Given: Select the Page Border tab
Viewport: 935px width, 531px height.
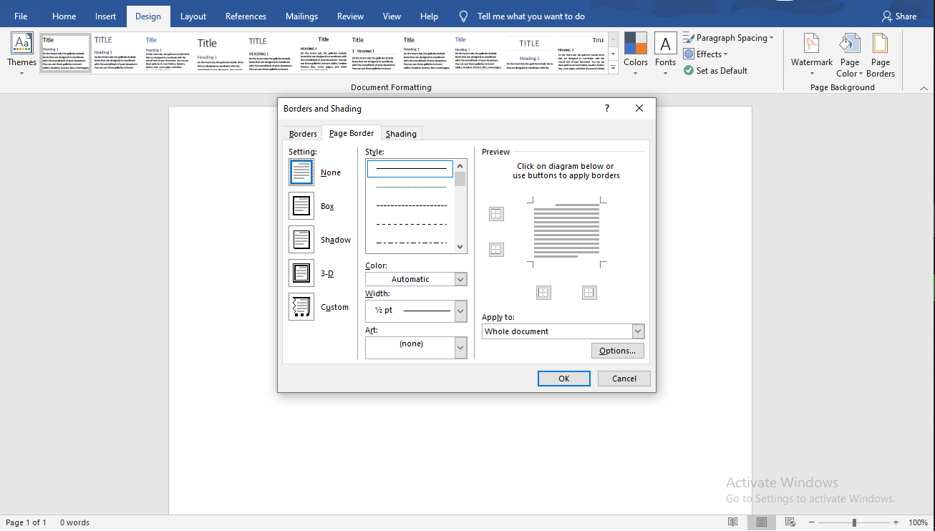Looking at the screenshot, I should (352, 133).
